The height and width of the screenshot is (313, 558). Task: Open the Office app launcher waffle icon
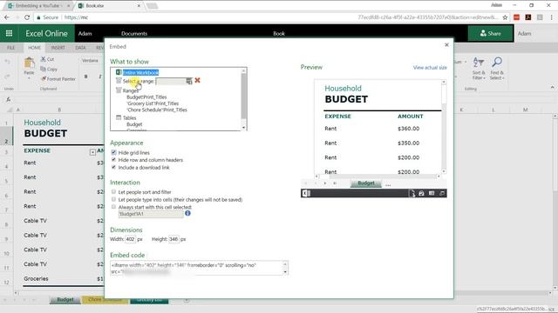coord(9,33)
